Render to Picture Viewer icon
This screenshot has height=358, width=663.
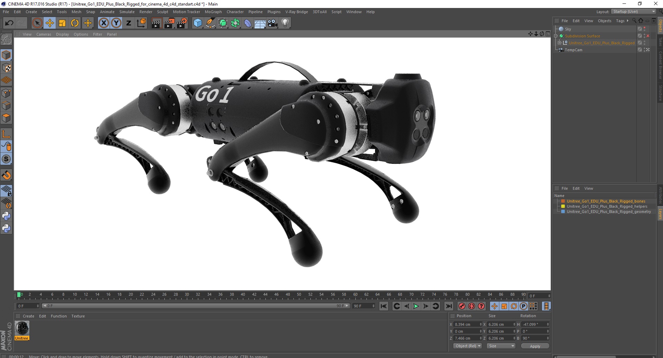pos(169,23)
